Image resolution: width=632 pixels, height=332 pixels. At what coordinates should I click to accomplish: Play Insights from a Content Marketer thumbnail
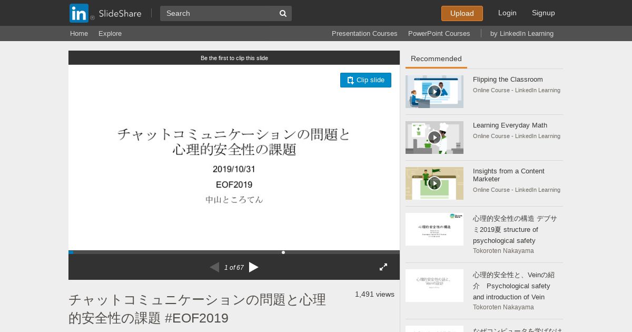point(434,183)
